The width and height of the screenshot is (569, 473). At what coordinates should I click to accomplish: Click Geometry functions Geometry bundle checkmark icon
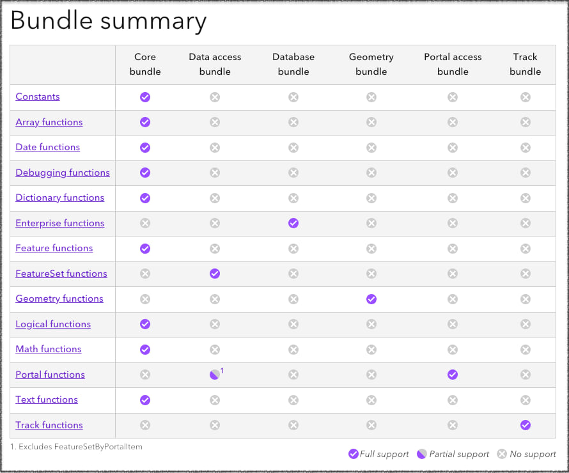click(x=371, y=299)
